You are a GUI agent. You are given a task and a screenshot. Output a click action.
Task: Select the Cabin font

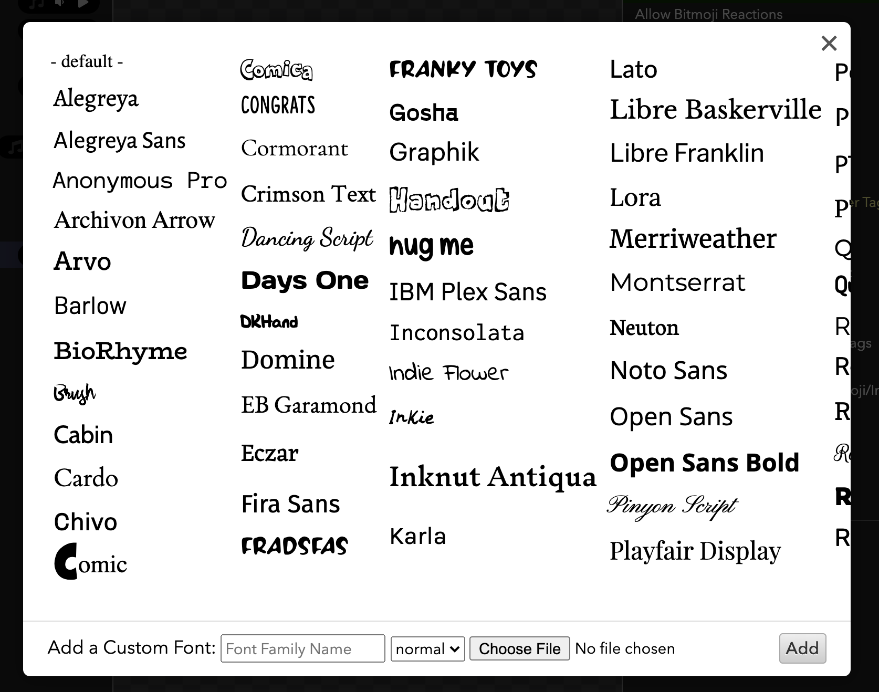click(x=83, y=435)
